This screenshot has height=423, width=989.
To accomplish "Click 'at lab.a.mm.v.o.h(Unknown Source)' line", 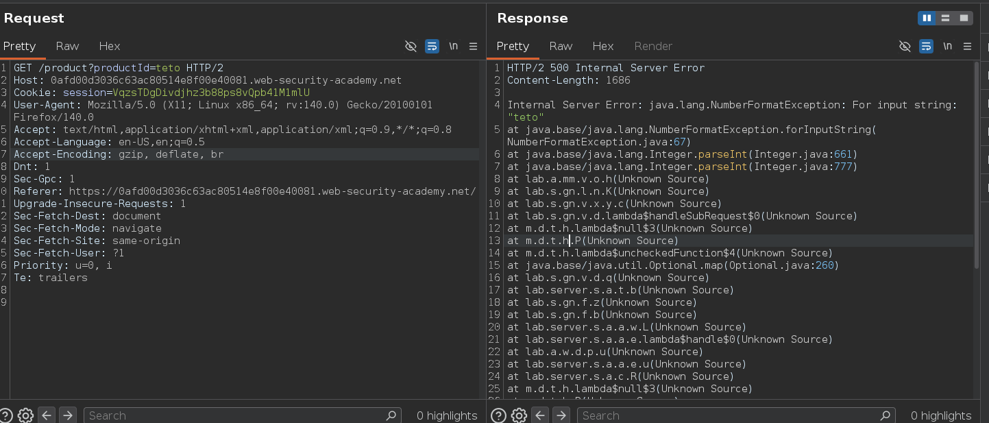I will pos(609,179).
